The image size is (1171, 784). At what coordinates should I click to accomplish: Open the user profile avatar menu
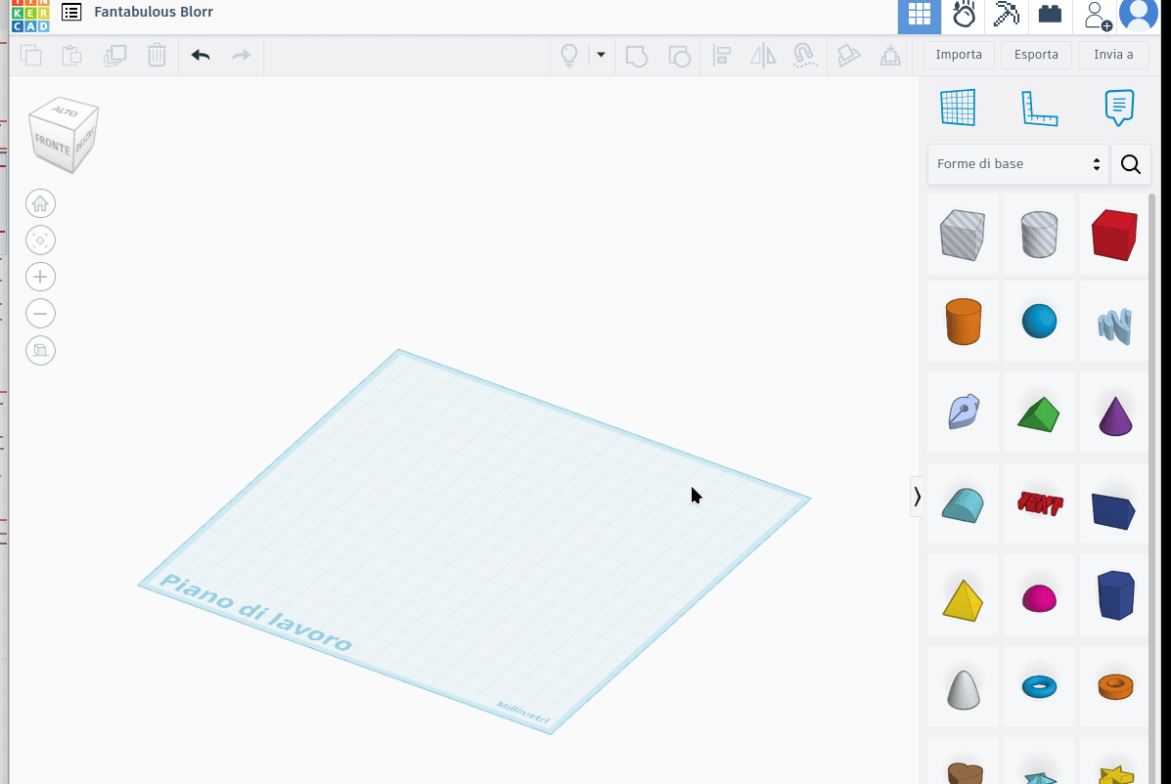pos(1138,15)
